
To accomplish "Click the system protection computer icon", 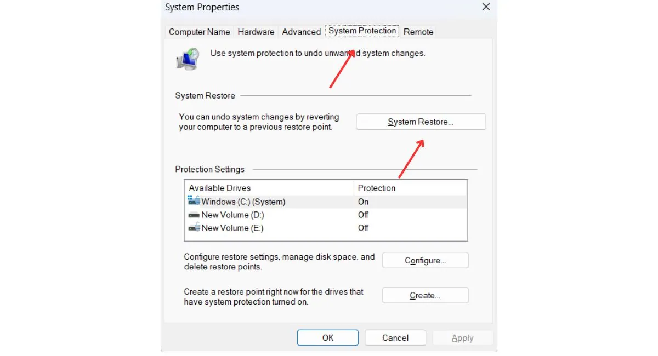I will pos(188,59).
